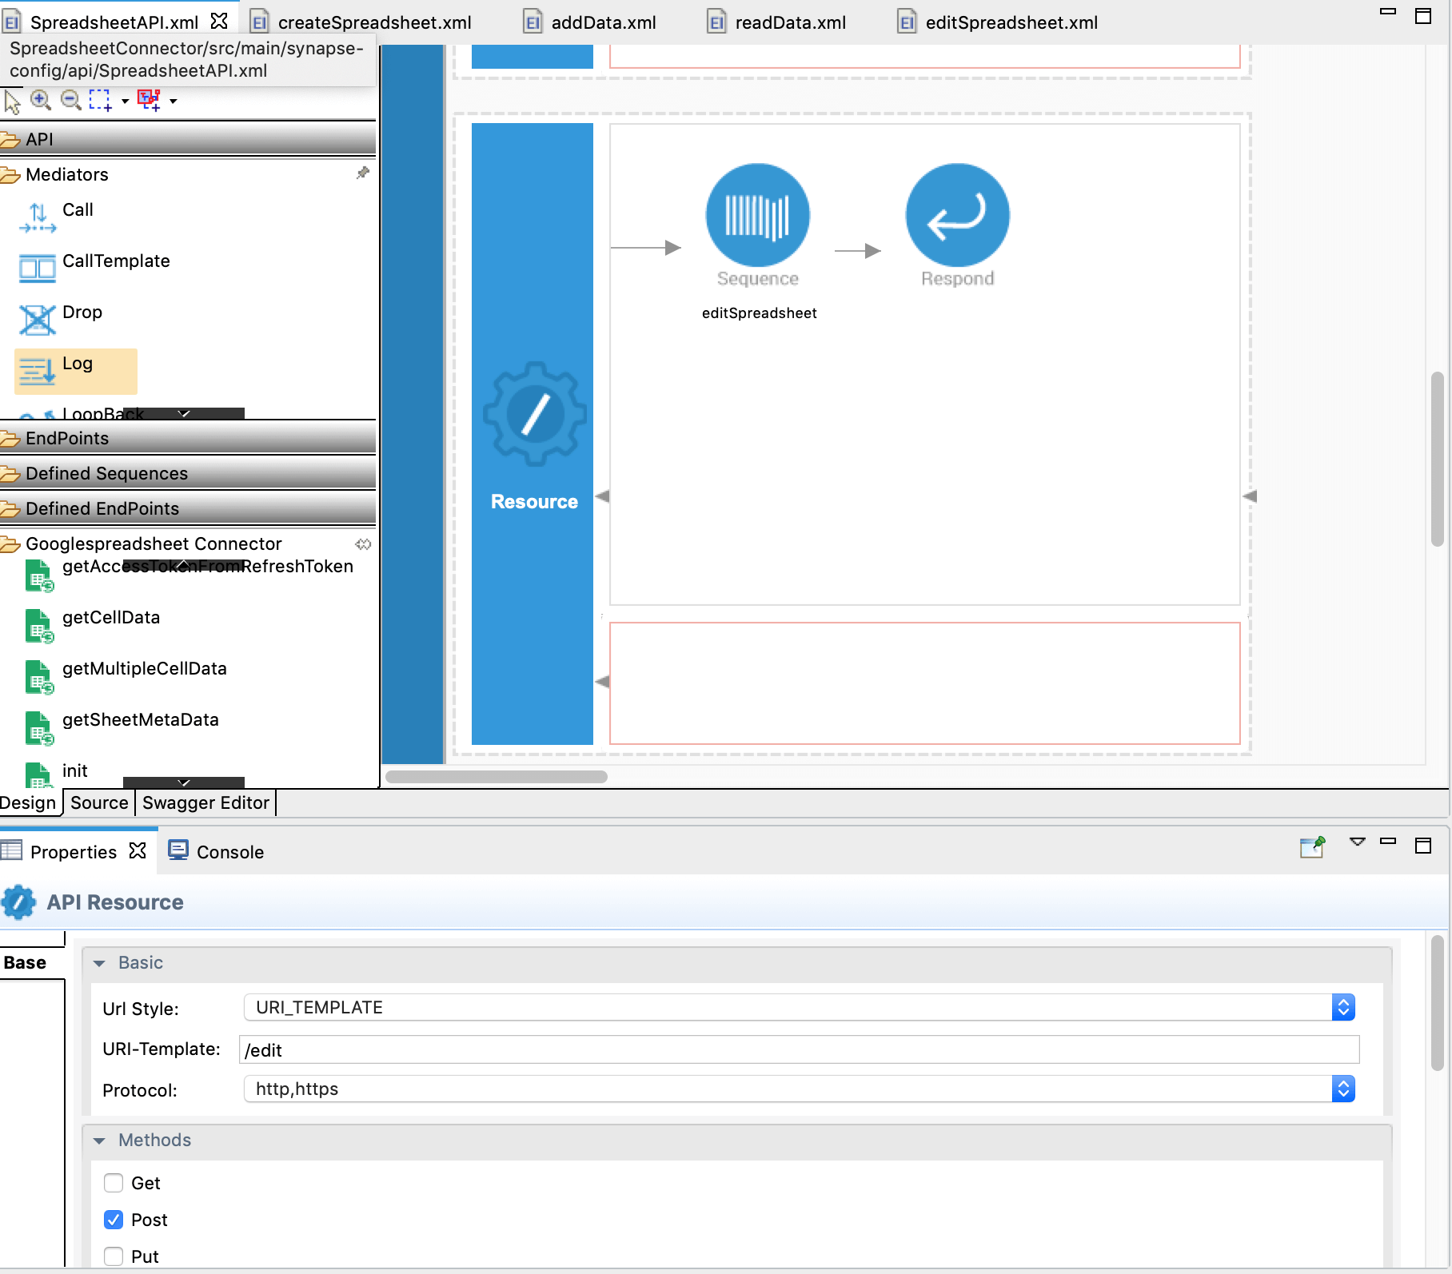Click the getCellData connector icon
This screenshot has width=1452, height=1274.
pos(39,626)
